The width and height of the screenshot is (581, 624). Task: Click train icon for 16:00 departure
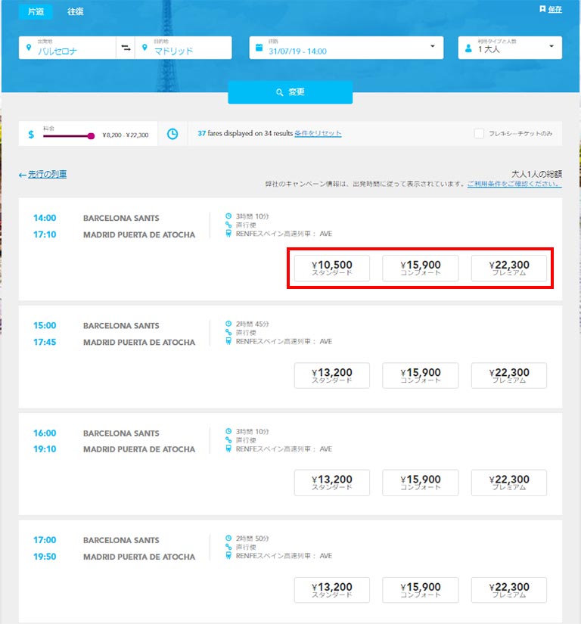pyautogui.click(x=228, y=449)
